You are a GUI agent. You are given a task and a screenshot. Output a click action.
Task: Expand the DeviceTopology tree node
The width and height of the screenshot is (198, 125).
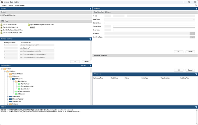click(8, 99)
